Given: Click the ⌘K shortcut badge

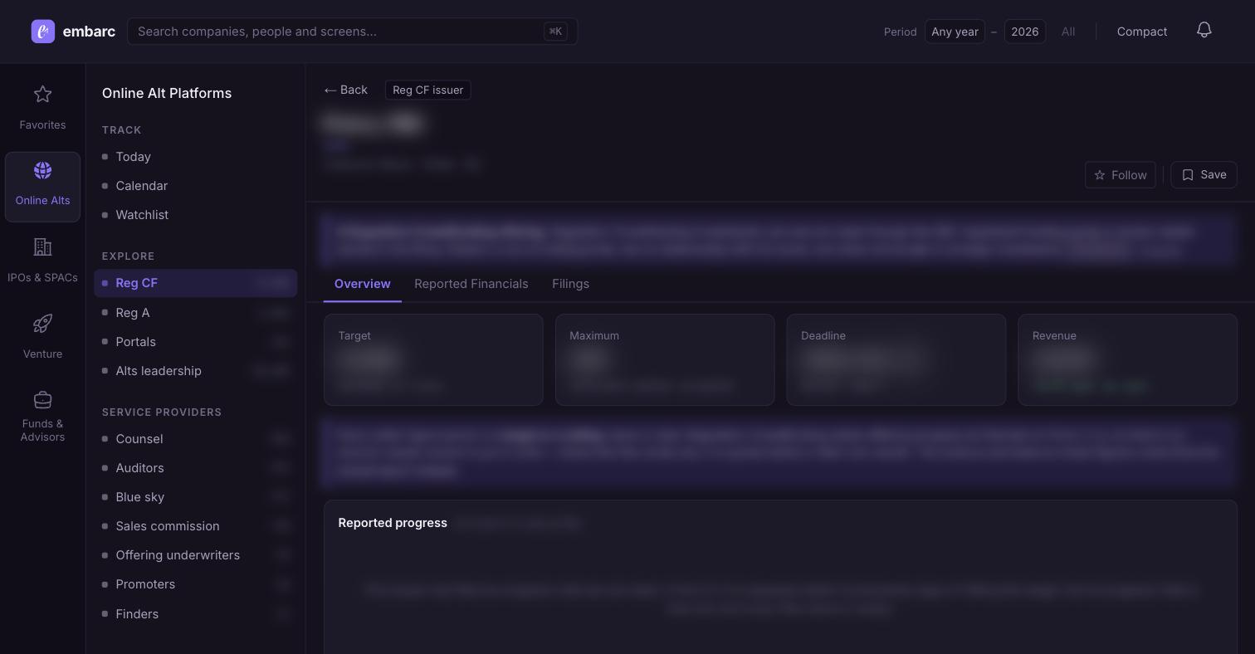Looking at the screenshot, I should 555,32.
